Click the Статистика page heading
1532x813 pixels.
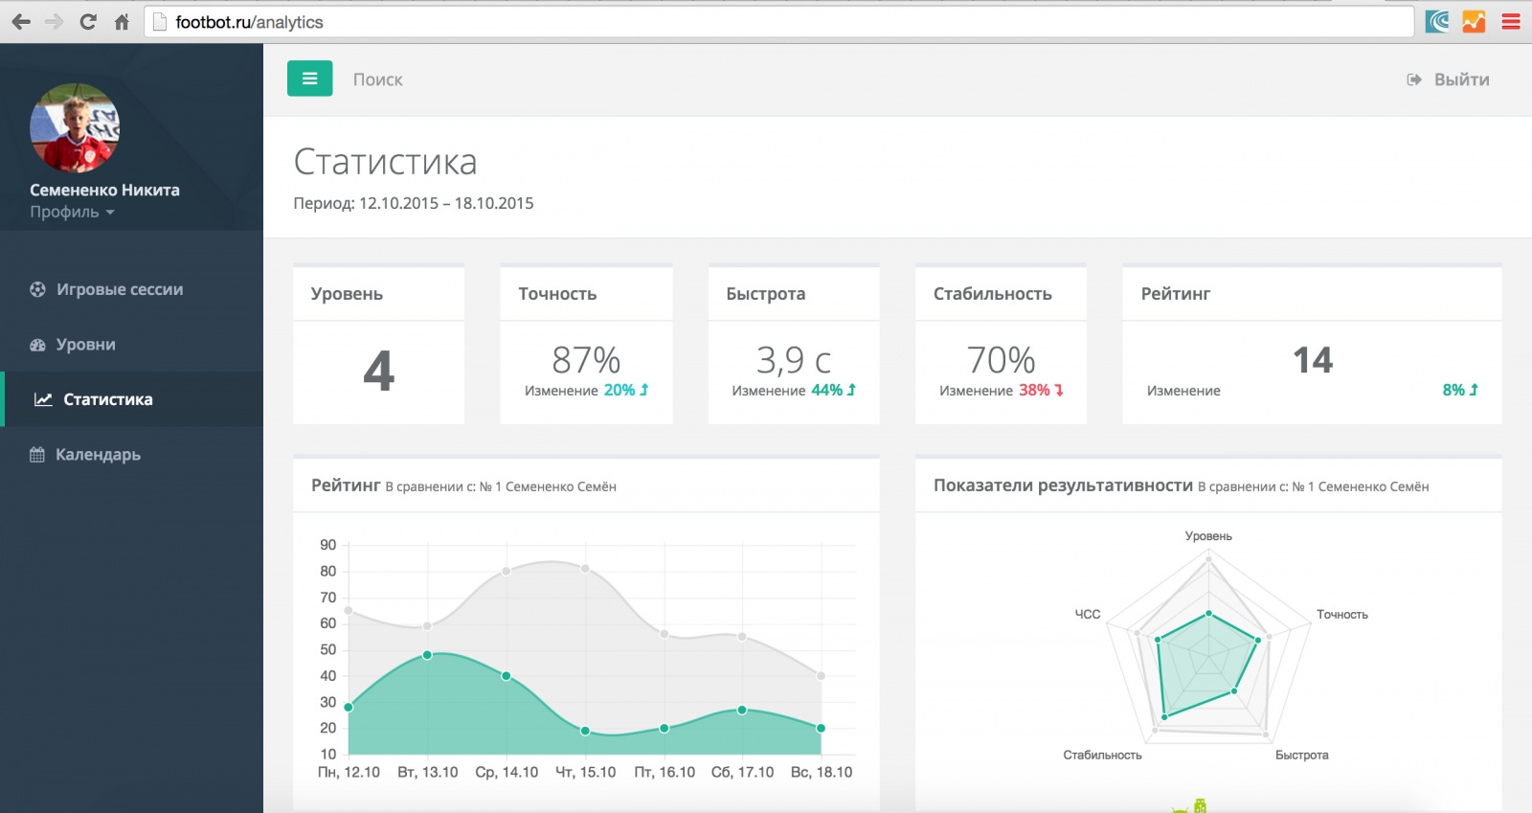[x=385, y=162]
